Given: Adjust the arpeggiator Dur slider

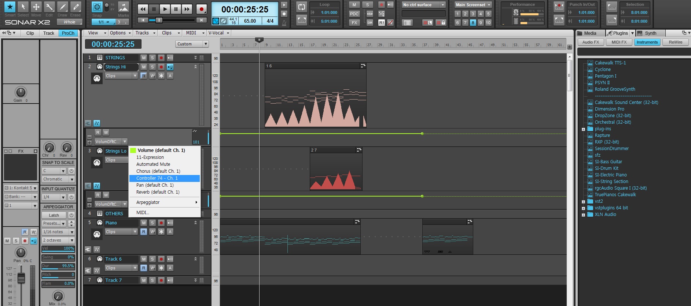Looking at the screenshot, I should (x=58, y=266).
